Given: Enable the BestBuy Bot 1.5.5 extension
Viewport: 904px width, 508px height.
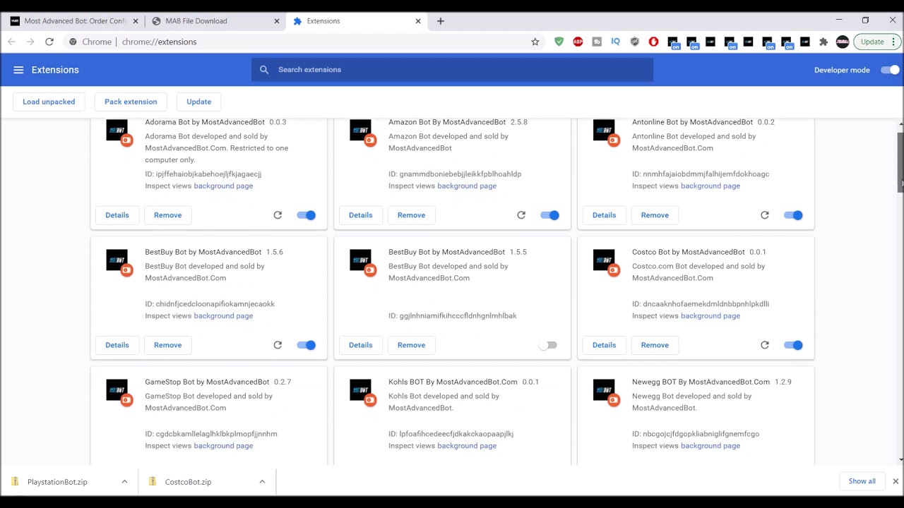Looking at the screenshot, I should tap(548, 345).
